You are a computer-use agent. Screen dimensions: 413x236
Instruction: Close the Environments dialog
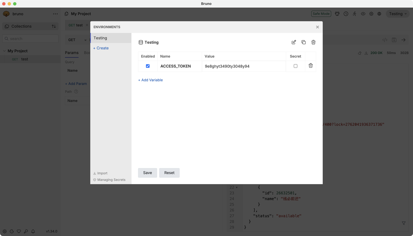pyautogui.click(x=317, y=27)
